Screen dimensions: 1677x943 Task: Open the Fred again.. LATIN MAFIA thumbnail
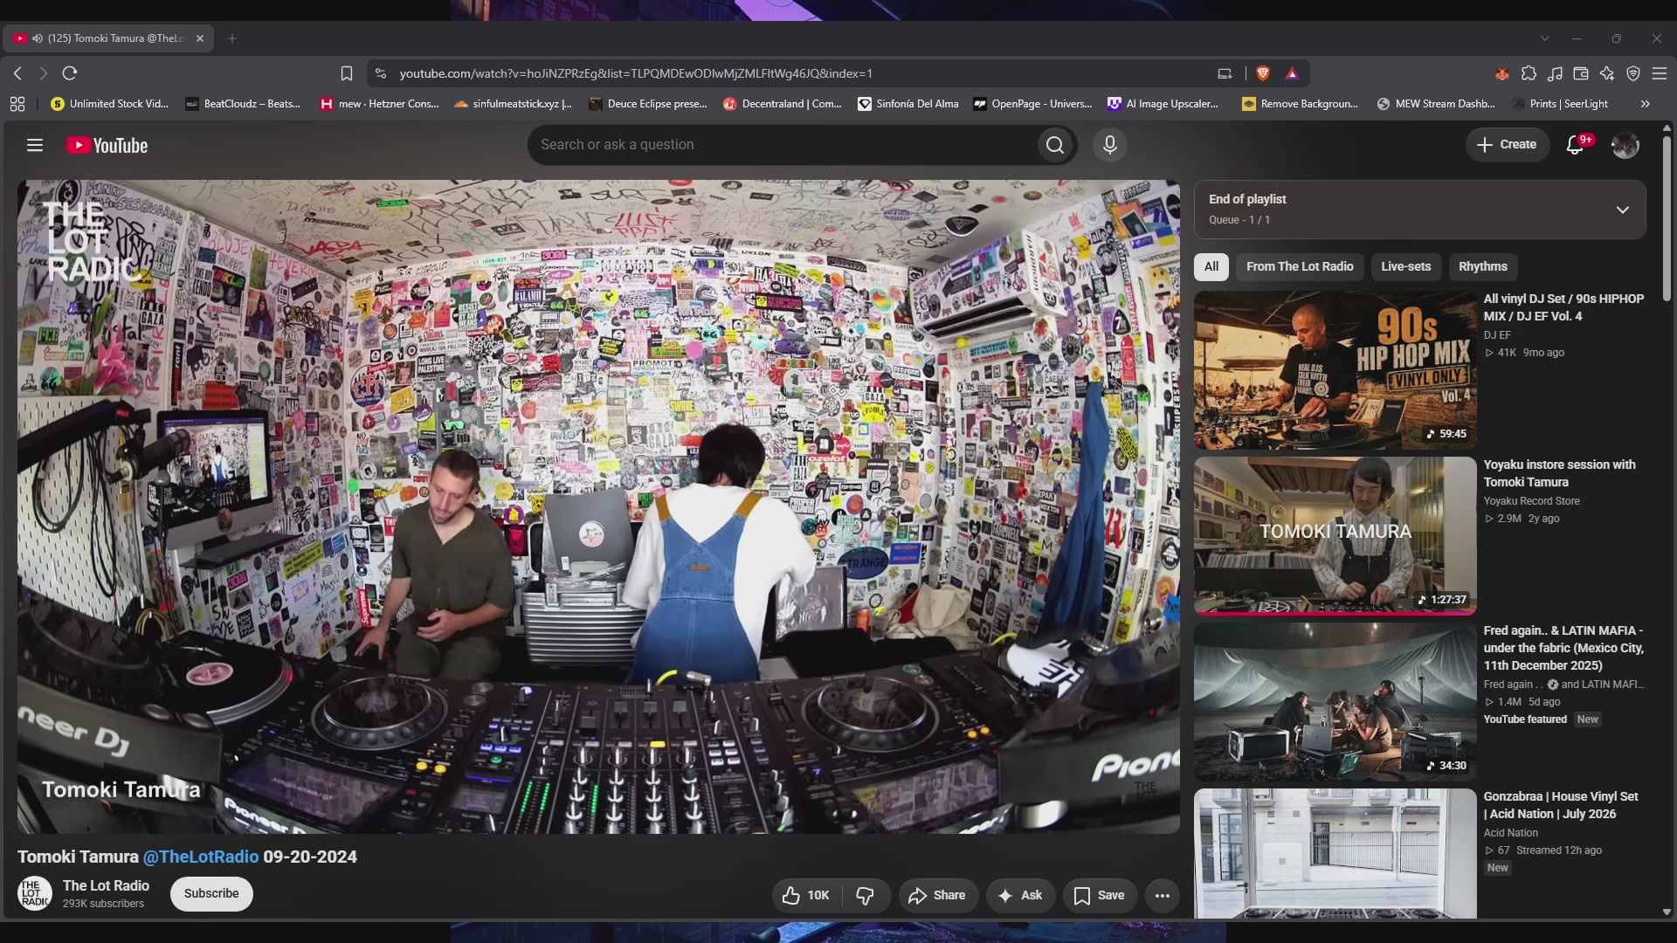1335,702
